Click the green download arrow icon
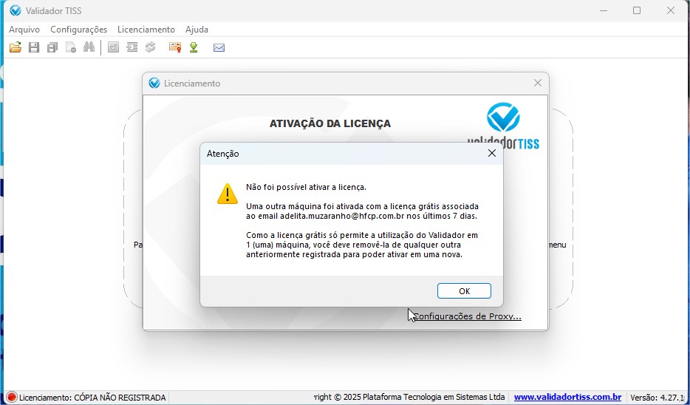 [194, 47]
